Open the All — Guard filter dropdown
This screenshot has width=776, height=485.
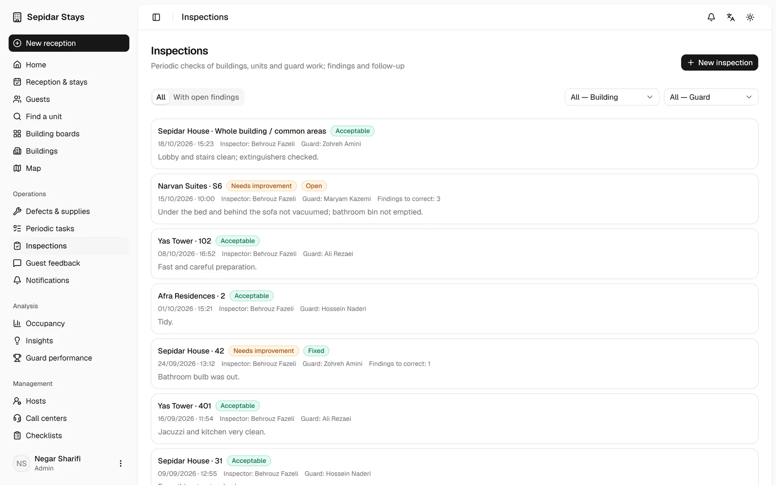pyautogui.click(x=711, y=97)
